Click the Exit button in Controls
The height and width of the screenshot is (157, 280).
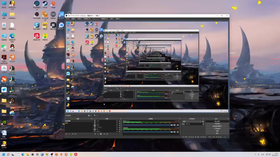point(217,133)
